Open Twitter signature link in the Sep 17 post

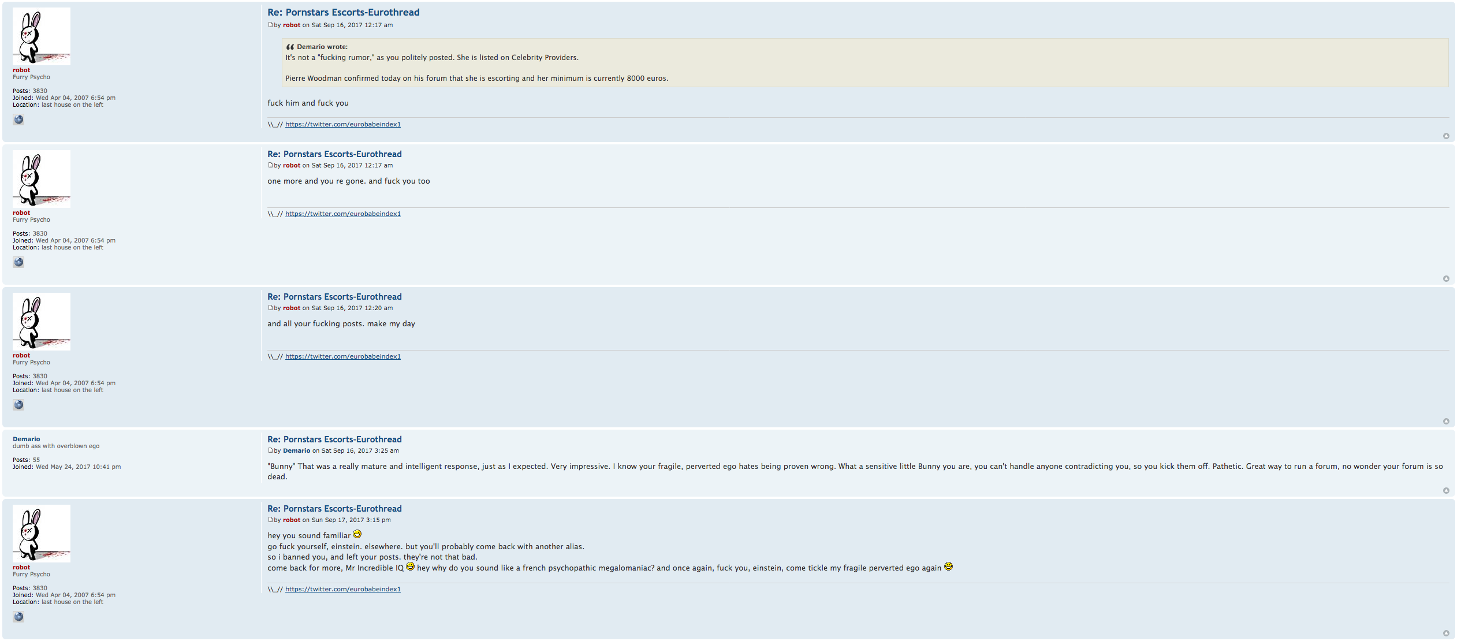click(x=342, y=590)
